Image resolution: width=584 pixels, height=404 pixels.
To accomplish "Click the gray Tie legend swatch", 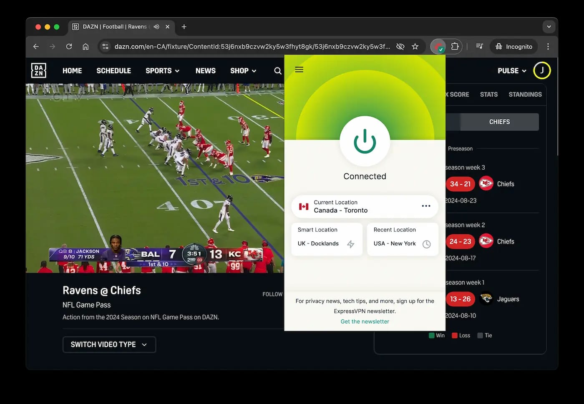I will click(x=480, y=336).
